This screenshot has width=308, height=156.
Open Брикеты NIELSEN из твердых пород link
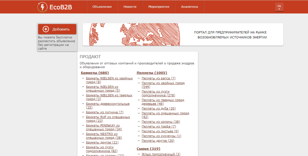coord(109,97)
